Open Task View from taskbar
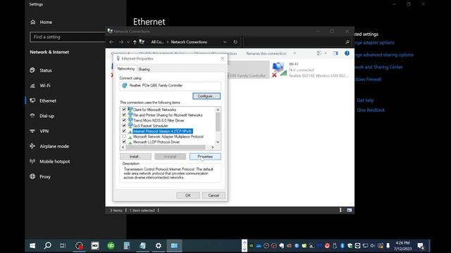This screenshot has height=253, width=451. coord(63,246)
